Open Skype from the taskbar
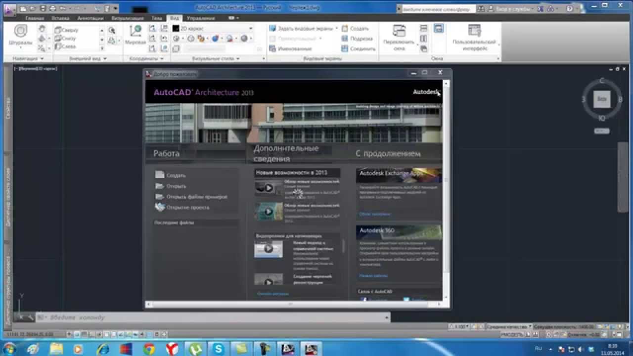 219,349
